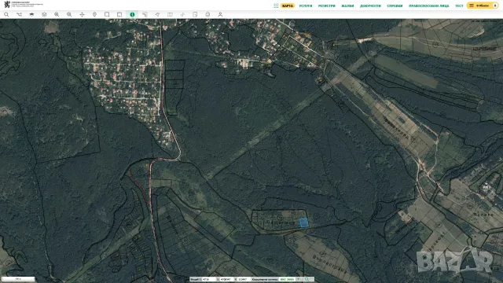Viewport: 503px width, 283px height.
Task: Toggle the green information tool
Action: (132, 14)
